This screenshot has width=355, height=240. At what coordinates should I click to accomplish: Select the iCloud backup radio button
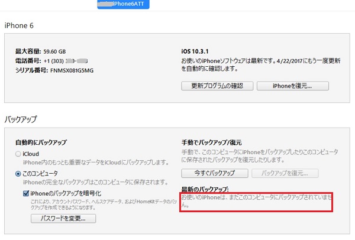pyautogui.click(x=18, y=154)
